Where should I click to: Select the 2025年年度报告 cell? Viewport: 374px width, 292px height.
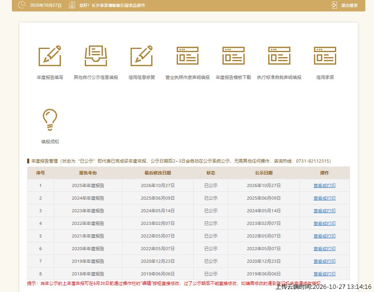tap(88, 185)
